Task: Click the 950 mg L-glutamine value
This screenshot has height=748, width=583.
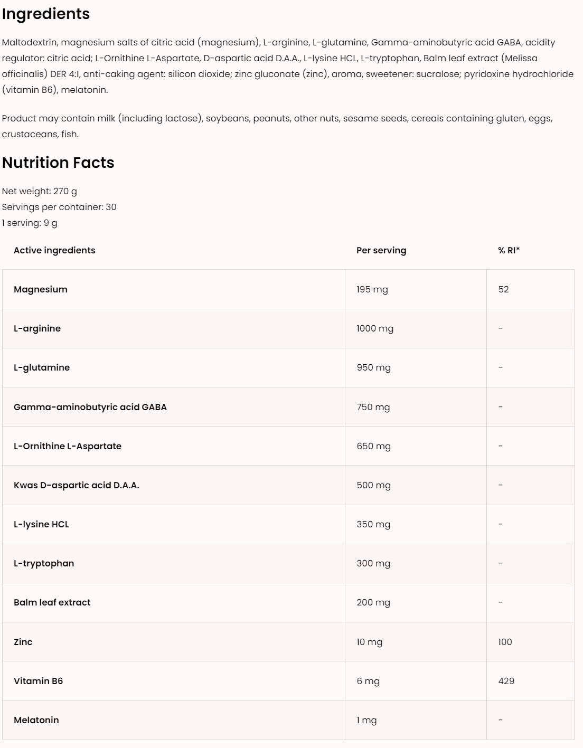Action: coord(373,367)
